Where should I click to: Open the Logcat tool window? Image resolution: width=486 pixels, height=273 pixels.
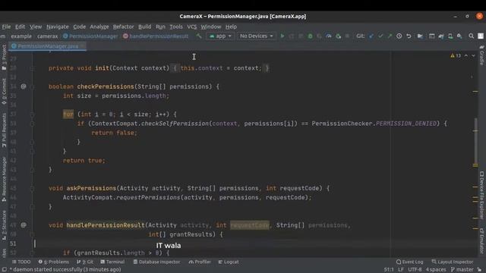coord(229,262)
